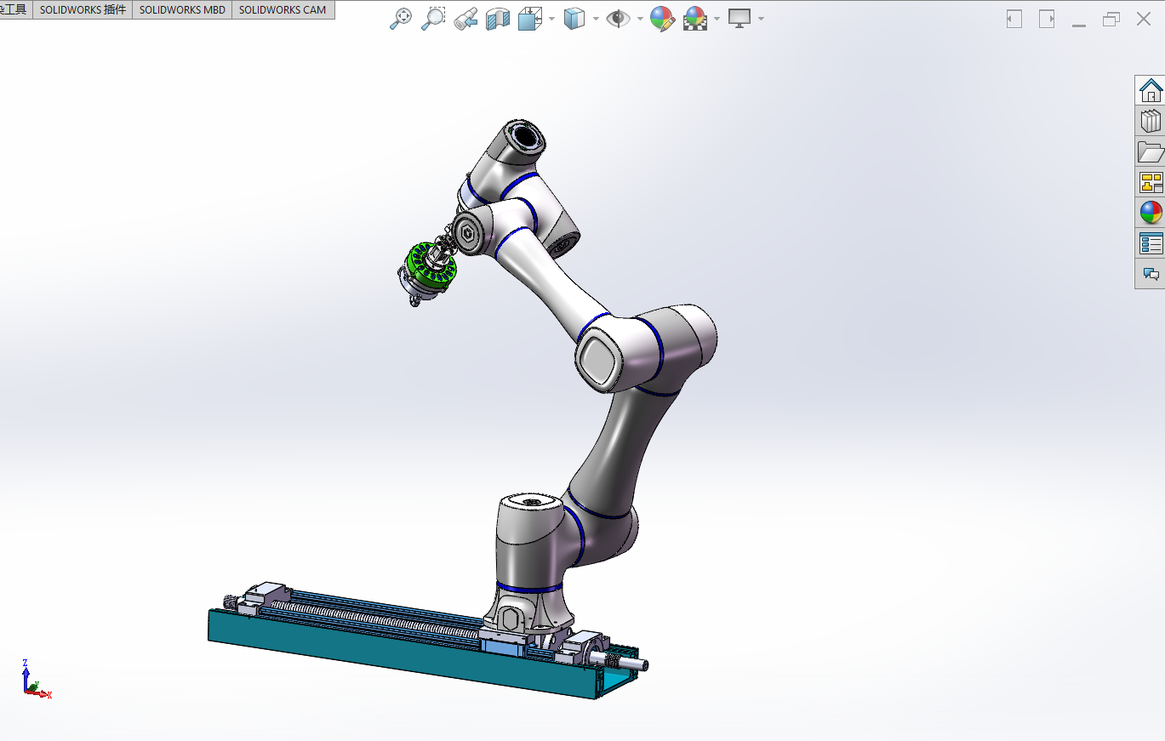1165x741 pixels.
Task: Collapse the left panel with arrow button
Action: (x=1014, y=19)
